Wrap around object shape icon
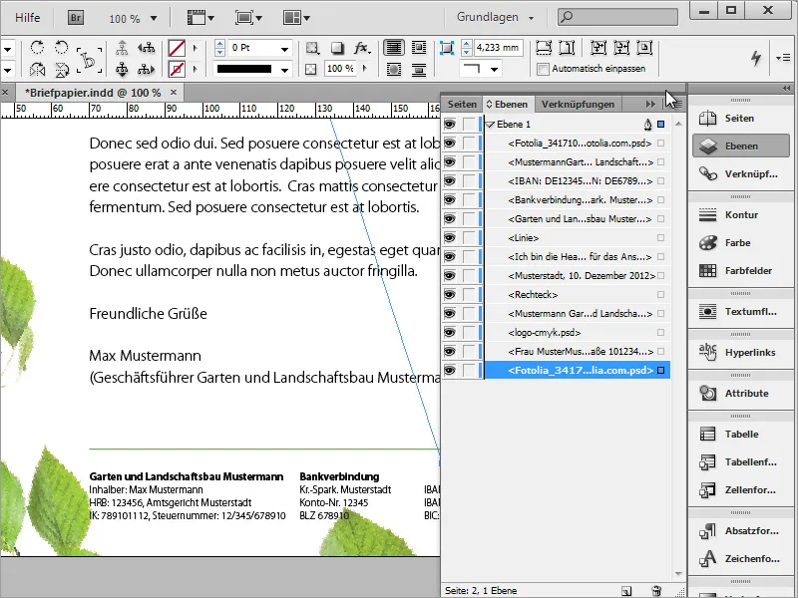 click(x=394, y=69)
